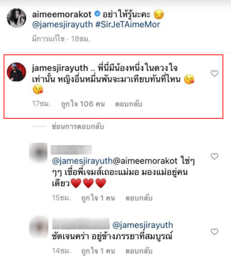
Task: Open the aimeemorakot username link
Action: tap(61, 15)
